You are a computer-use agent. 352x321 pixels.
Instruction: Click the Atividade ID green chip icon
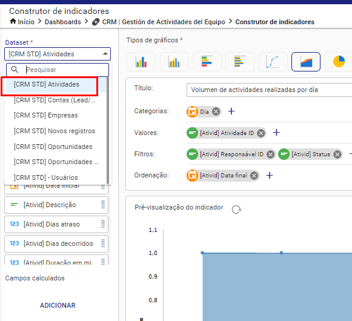(192, 133)
